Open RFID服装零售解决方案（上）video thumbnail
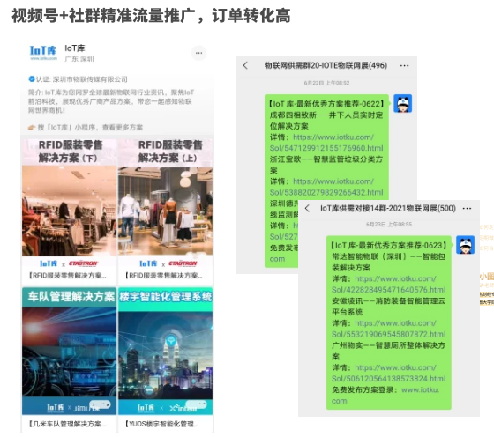This screenshot has height=437, width=494. click(x=166, y=210)
